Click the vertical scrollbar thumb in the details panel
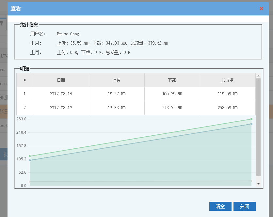273x217 pixels. 258,127
